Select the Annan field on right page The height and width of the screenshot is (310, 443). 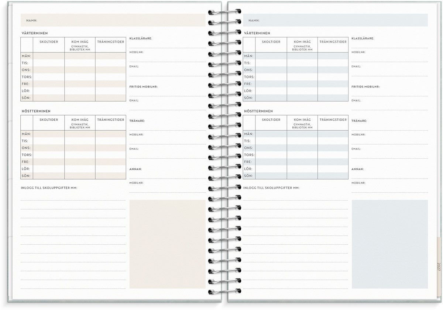click(x=389, y=175)
